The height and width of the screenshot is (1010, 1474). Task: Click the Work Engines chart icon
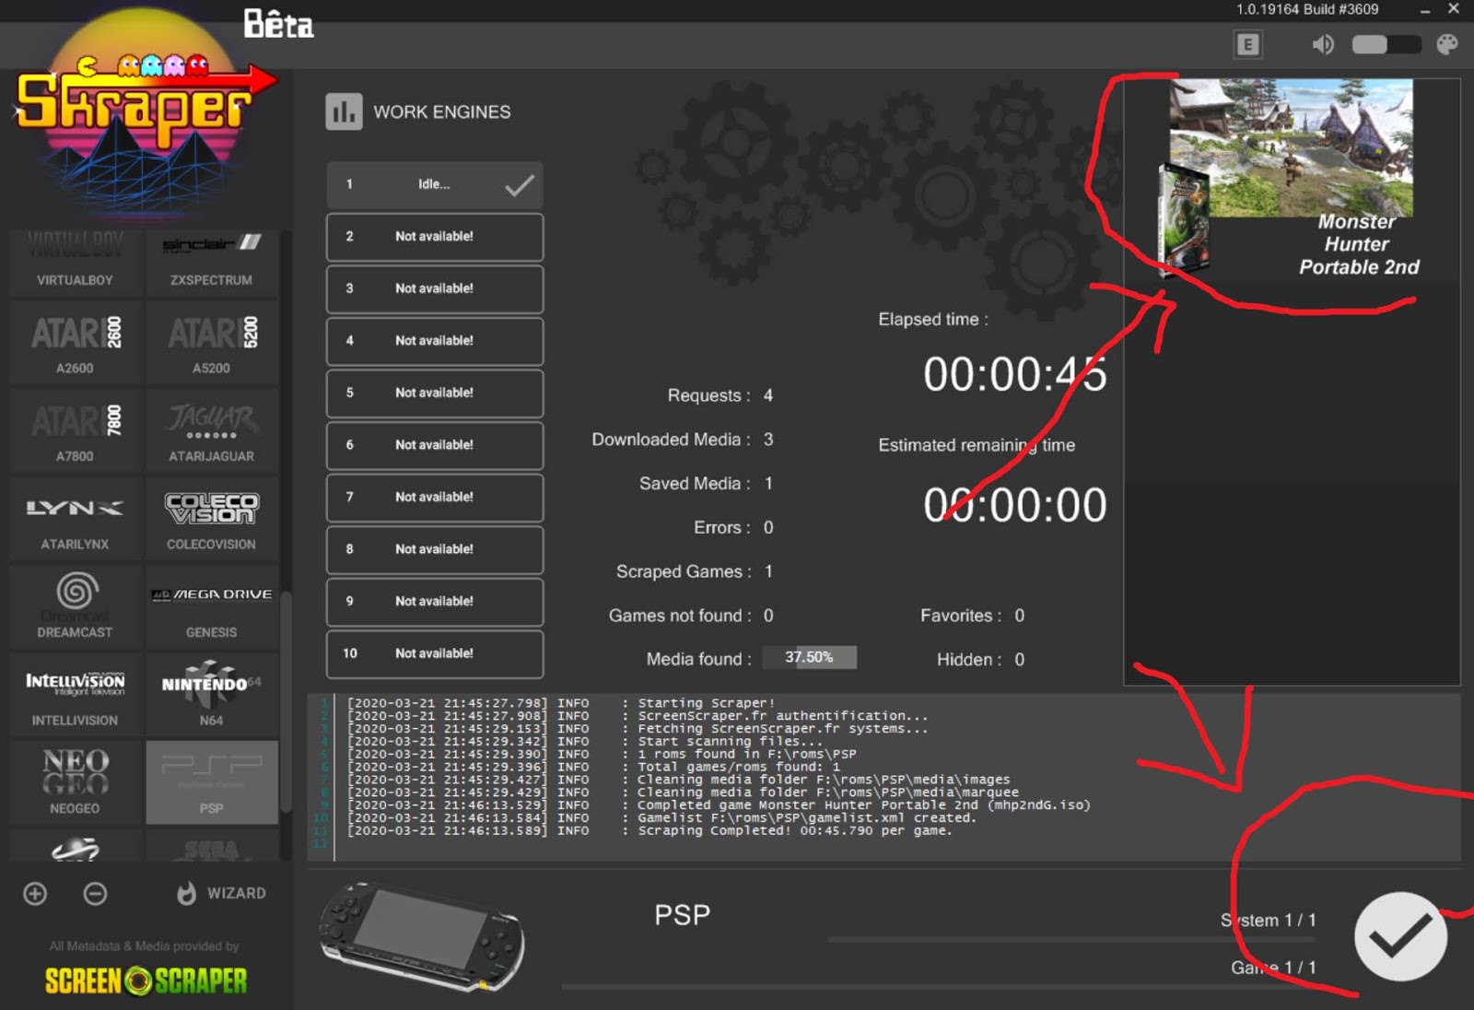coord(344,112)
